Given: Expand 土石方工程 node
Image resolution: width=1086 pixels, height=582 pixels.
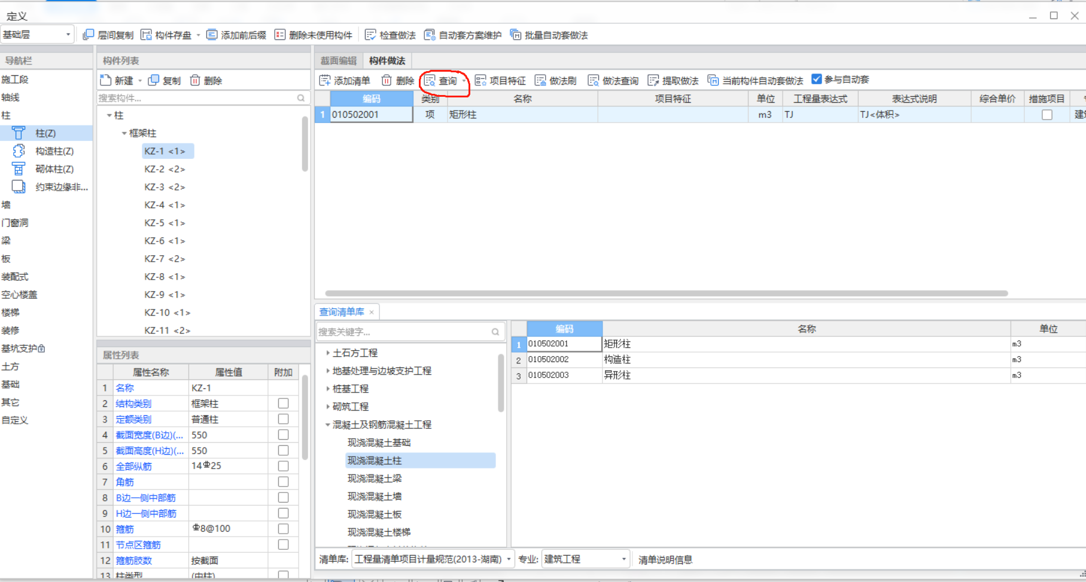Looking at the screenshot, I should coord(328,353).
